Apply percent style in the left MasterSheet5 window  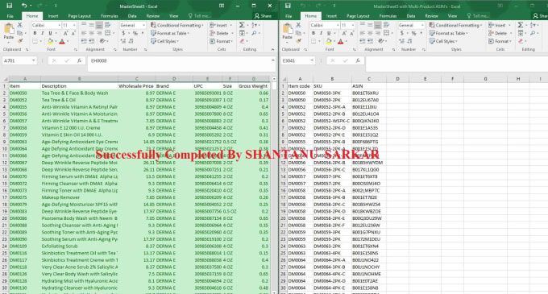[x=135, y=33]
